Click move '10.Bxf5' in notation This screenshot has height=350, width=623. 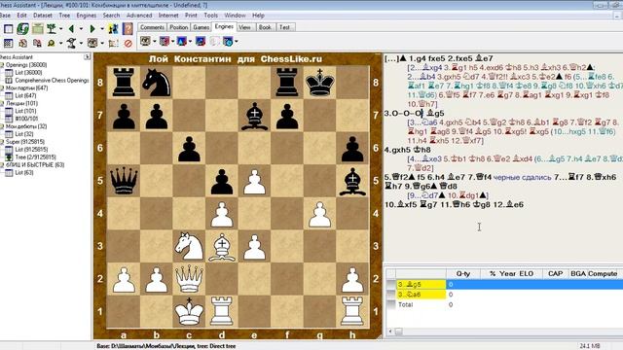coord(401,205)
